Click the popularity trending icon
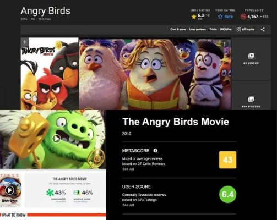 [x=243, y=16]
